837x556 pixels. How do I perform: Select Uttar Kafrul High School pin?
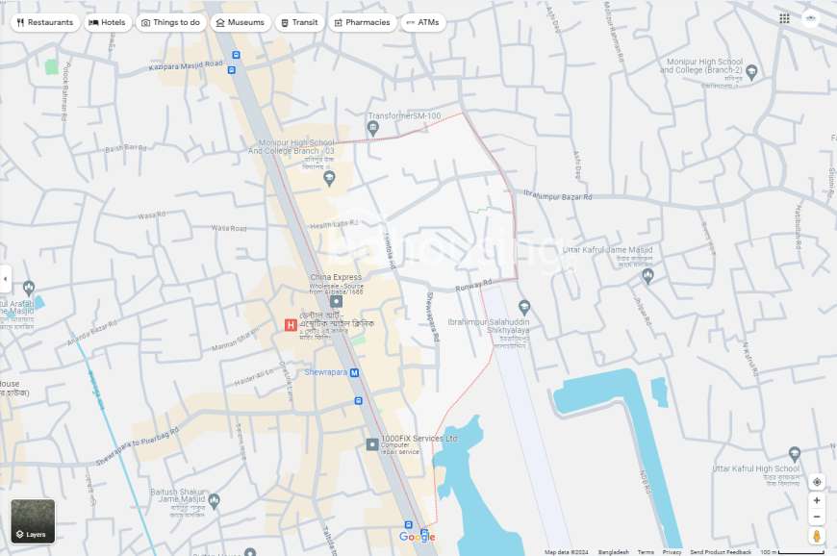tap(795, 454)
